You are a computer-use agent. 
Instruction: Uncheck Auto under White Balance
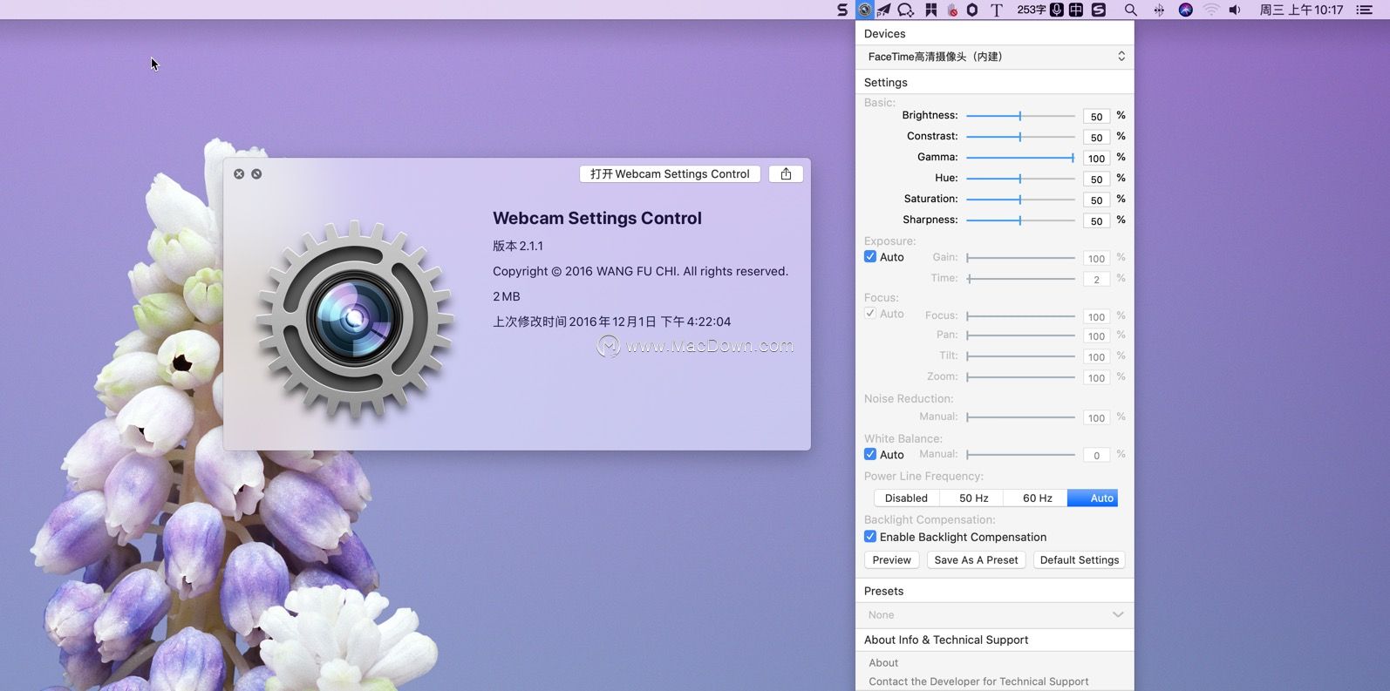pyautogui.click(x=870, y=455)
